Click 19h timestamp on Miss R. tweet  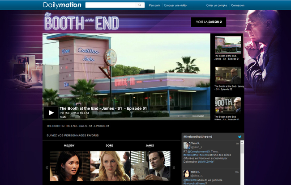pos(237,172)
